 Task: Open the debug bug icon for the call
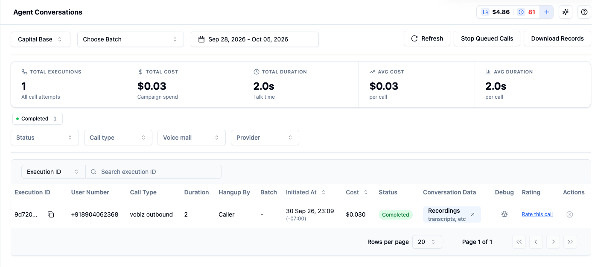[504, 214]
